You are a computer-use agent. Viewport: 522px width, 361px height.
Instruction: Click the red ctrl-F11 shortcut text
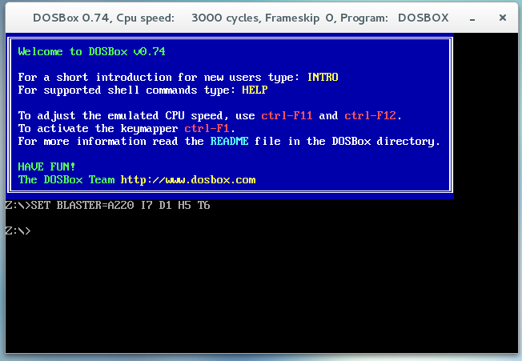[287, 116]
